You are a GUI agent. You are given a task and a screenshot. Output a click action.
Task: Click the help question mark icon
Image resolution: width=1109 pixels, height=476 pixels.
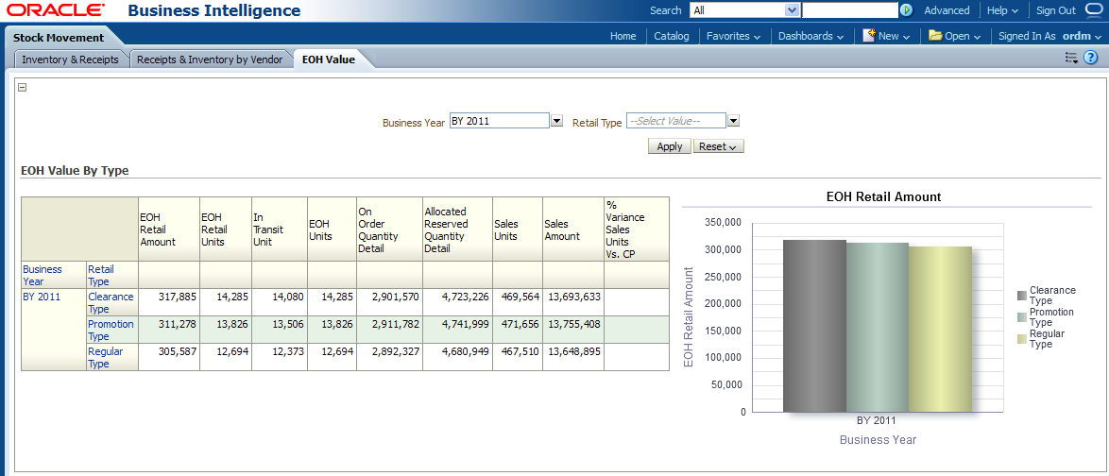[1090, 58]
